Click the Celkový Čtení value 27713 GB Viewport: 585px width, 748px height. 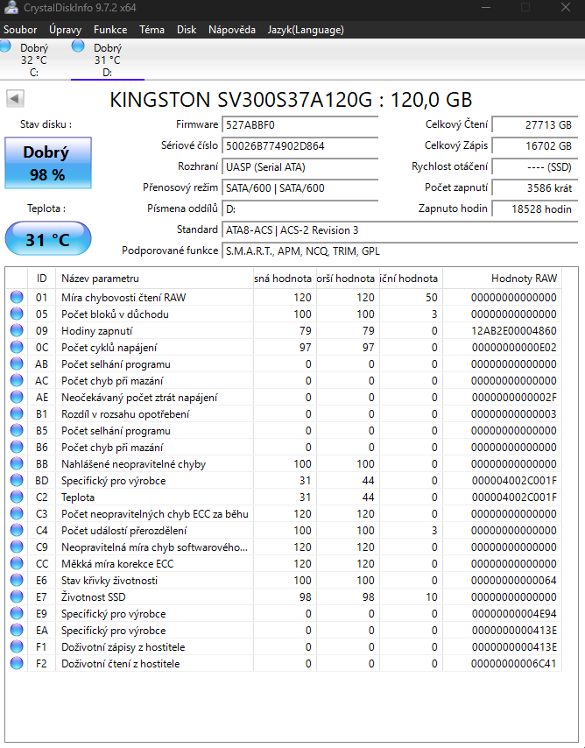point(535,125)
